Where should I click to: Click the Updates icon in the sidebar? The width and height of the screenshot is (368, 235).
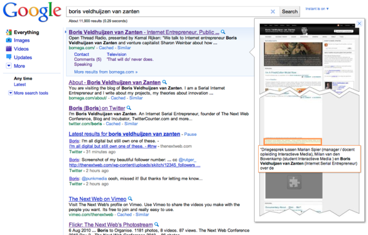point(9,57)
